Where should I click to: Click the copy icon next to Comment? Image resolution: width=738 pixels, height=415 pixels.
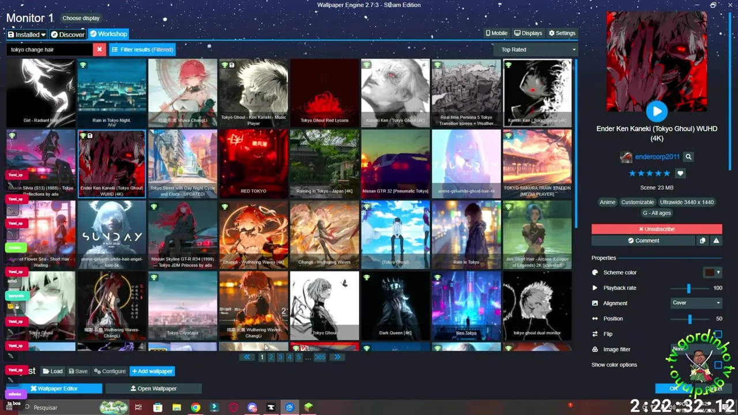tap(702, 240)
